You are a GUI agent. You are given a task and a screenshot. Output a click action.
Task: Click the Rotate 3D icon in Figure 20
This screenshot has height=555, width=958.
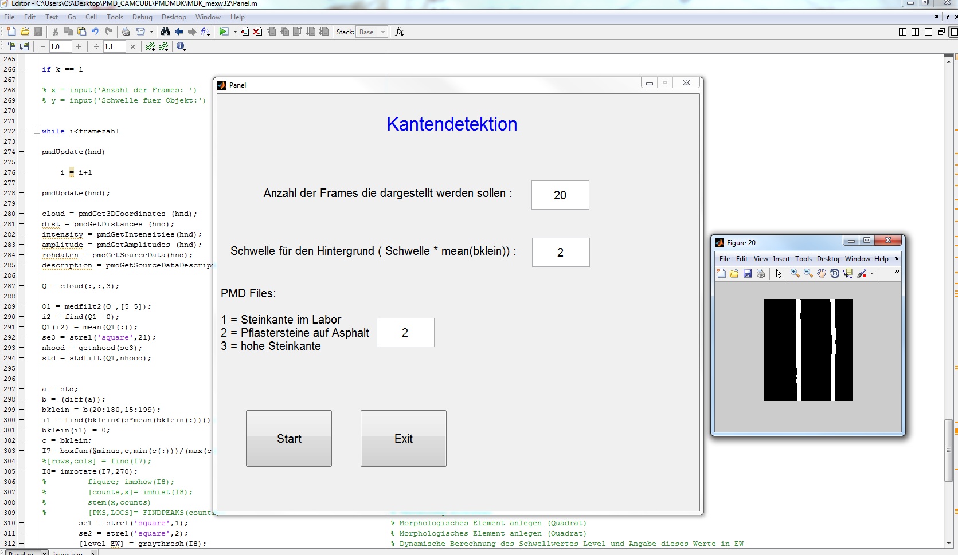(x=835, y=274)
